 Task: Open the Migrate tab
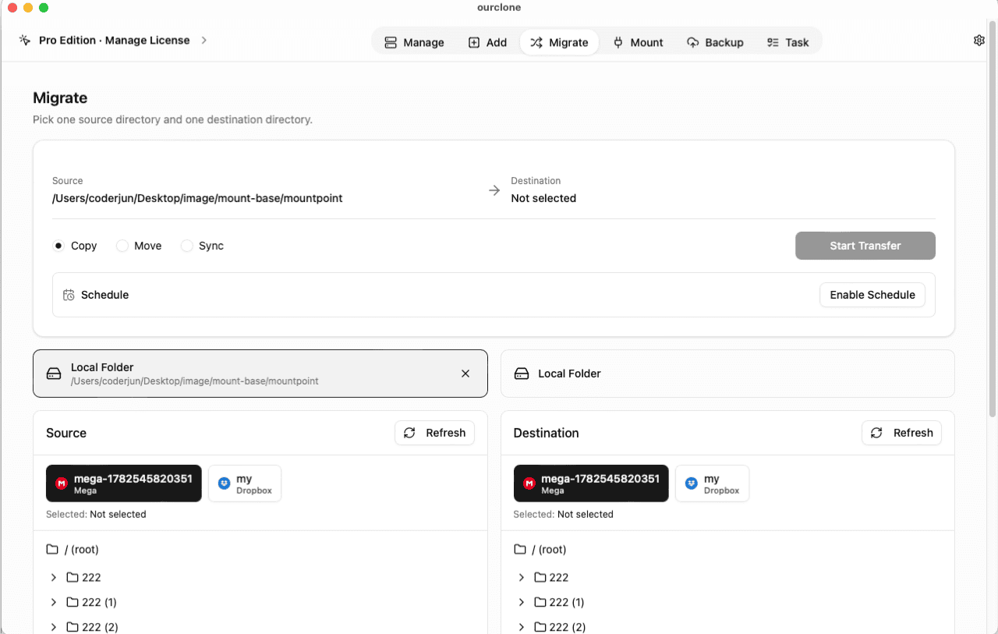559,43
